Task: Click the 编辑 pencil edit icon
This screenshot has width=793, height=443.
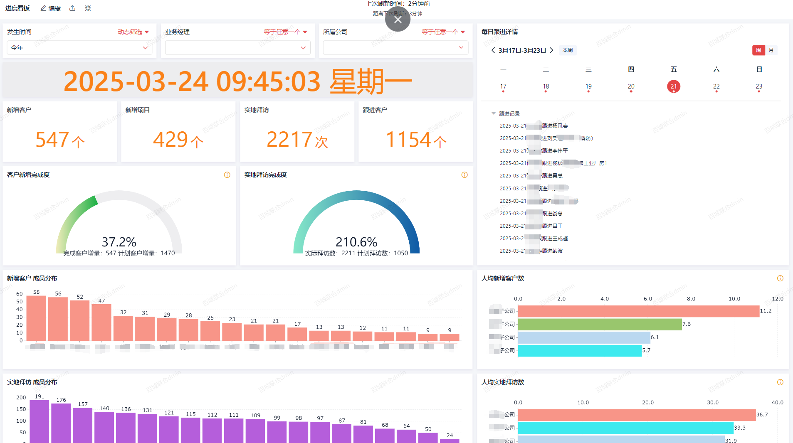Action: pyautogui.click(x=43, y=8)
